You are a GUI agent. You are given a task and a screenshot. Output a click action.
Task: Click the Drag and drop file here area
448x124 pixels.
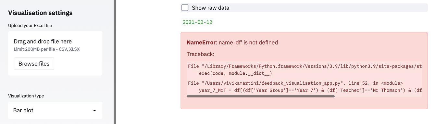click(55, 54)
